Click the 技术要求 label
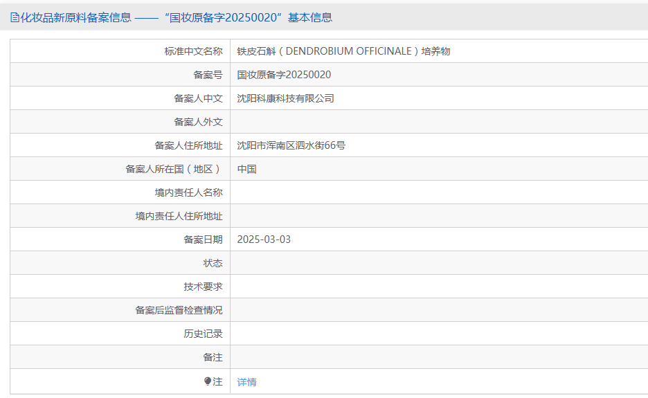This screenshot has width=648, height=398. 203,287
